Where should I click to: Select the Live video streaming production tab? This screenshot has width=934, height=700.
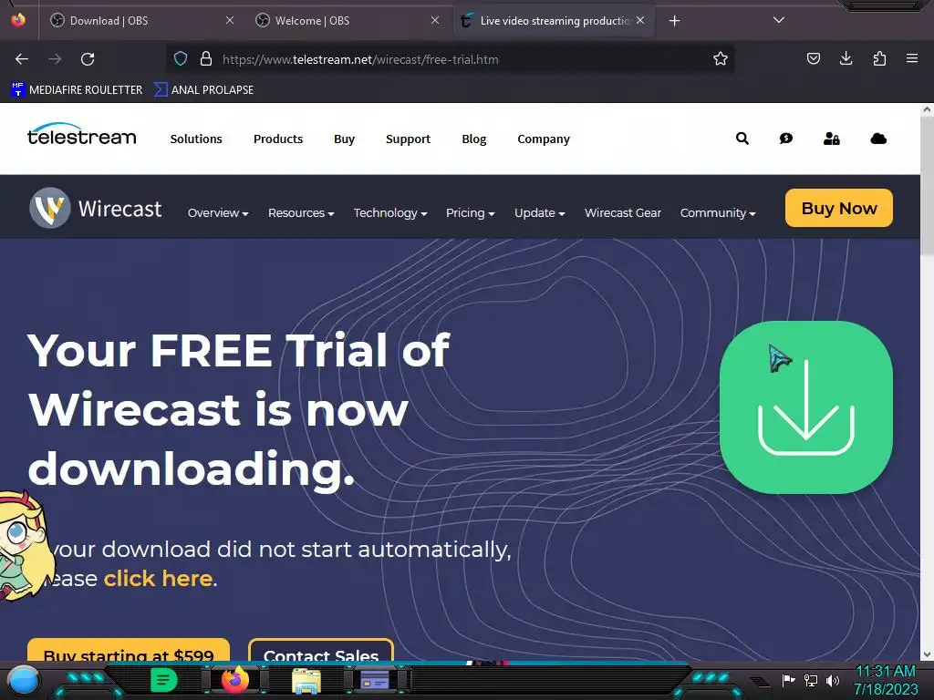[554, 21]
